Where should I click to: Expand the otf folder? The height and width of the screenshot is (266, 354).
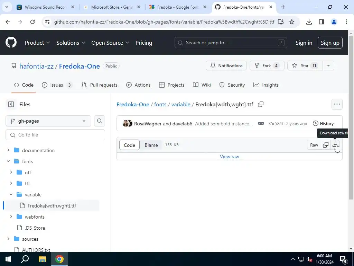click(x=11, y=172)
